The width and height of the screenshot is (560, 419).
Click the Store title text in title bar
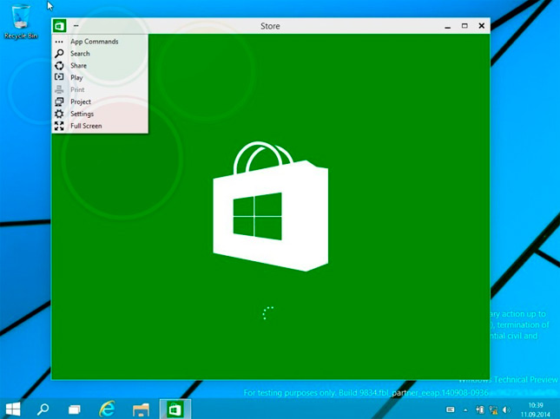point(270,26)
